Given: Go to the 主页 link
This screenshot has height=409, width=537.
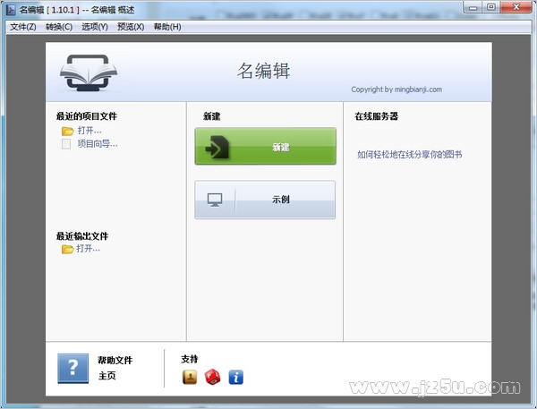Looking at the screenshot, I should tap(107, 376).
